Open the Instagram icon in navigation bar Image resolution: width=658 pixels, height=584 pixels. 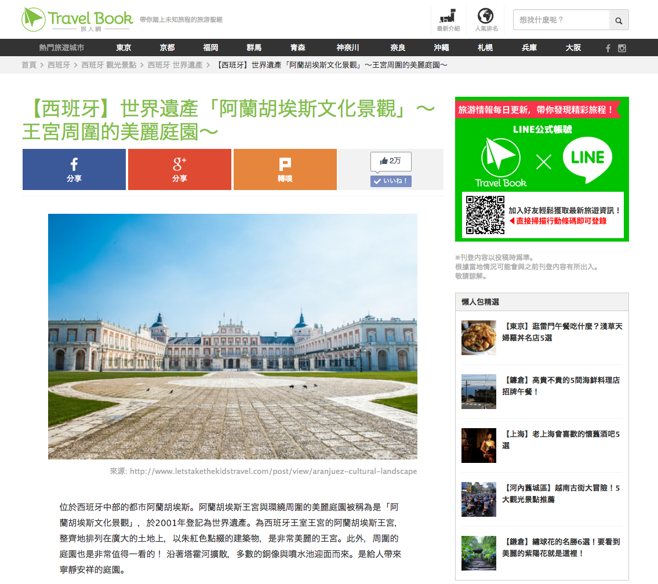[x=622, y=48]
